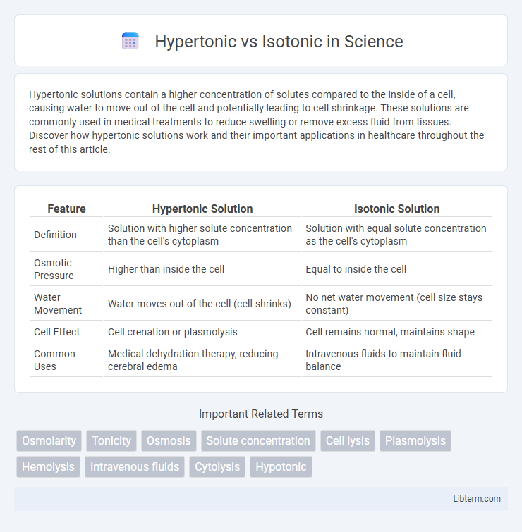Open the Osmosis related term tag
Viewport: 522px width, 532px height.
[x=169, y=440]
